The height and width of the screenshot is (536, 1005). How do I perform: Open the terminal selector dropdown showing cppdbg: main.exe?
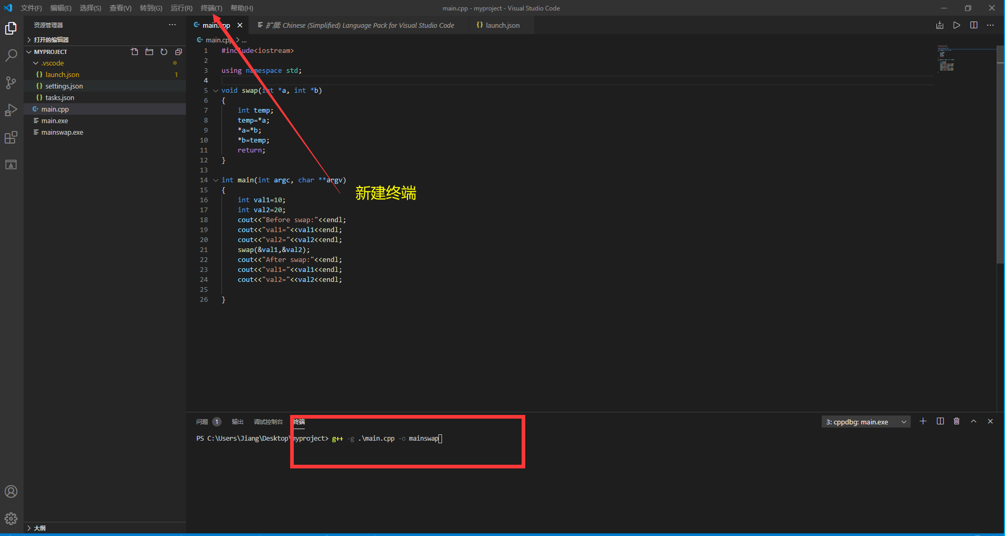pos(866,421)
